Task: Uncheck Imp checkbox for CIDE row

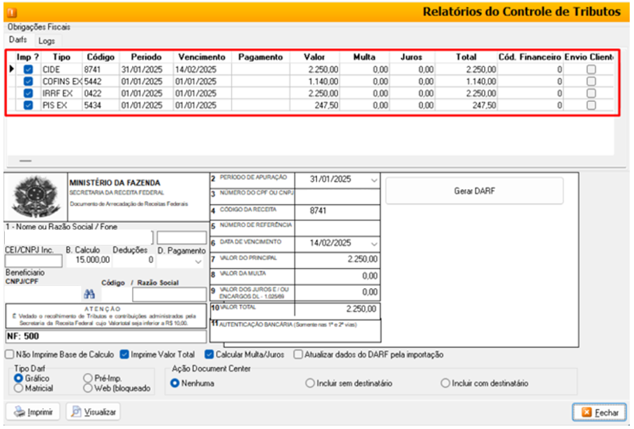Action: (28, 70)
